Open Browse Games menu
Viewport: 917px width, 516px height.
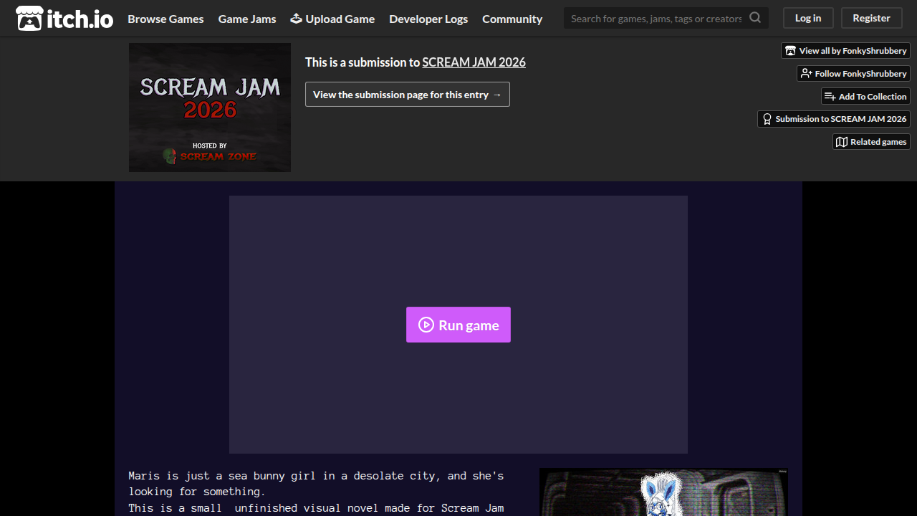pyautogui.click(x=165, y=19)
